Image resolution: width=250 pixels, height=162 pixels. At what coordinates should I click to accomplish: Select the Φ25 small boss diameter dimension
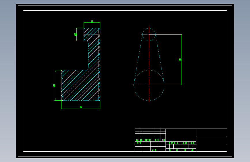[76, 34]
